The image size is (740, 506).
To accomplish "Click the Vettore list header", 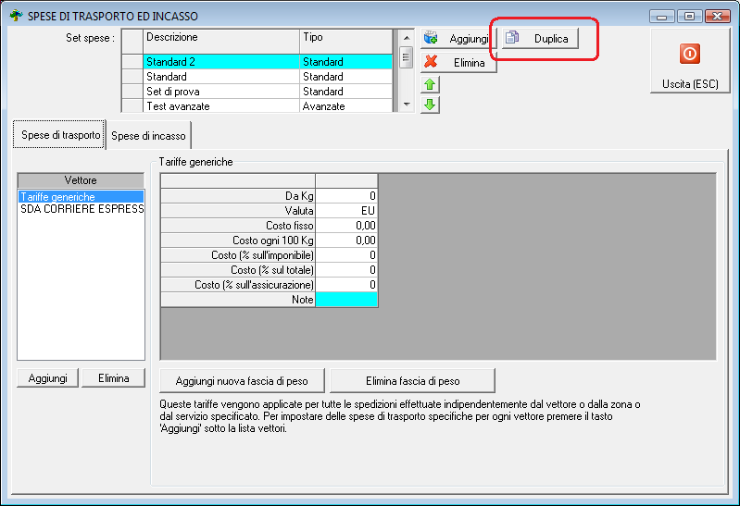I will [x=81, y=180].
